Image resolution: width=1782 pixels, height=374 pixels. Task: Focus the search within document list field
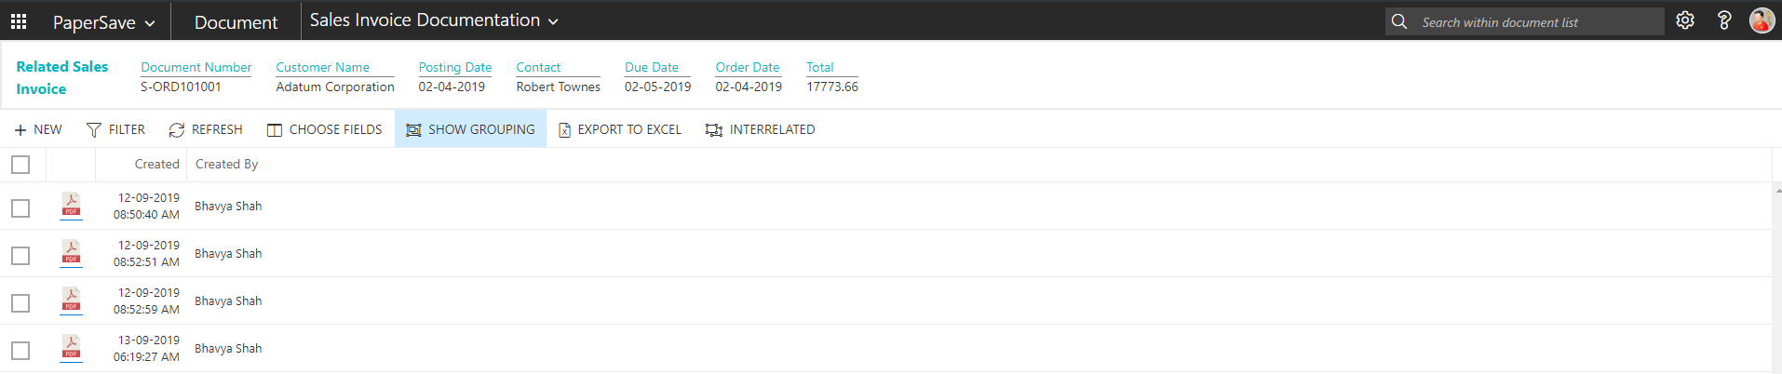1536,22
